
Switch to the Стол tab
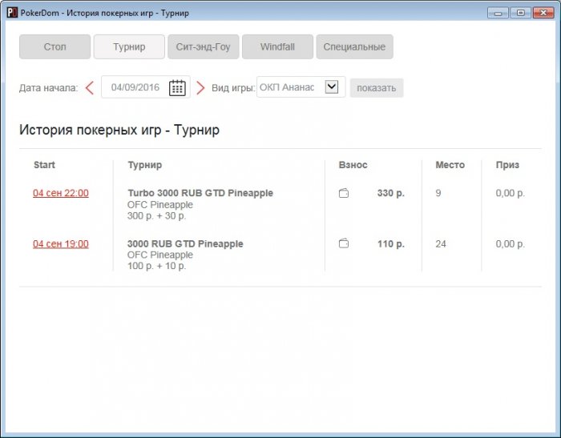54,47
